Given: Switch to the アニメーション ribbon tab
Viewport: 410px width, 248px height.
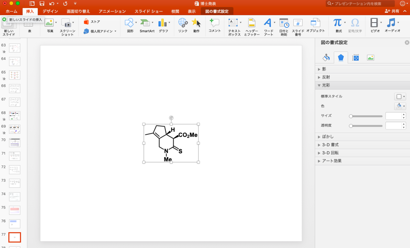Looking at the screenshot, I should tap(112, 11).
